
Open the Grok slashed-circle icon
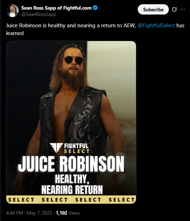click(174, 10)
